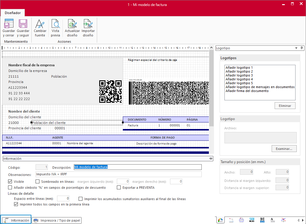Viewport: 306px width, 224px height.
Task: Open the Logotipo panel dropdown arrow
Action: [296, 48]
